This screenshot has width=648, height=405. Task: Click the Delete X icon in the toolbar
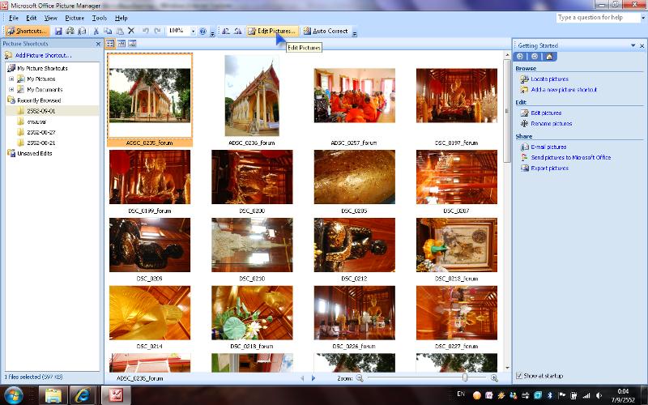[x=131, y=31]
